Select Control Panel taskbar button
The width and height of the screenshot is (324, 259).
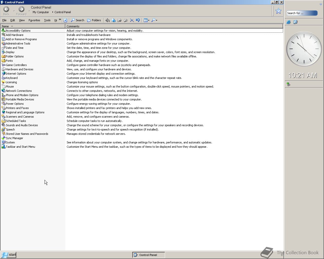click(x=149, y=255)
